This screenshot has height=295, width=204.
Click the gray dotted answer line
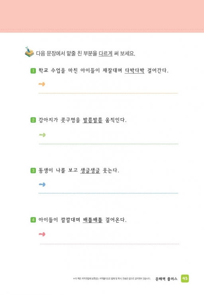pyautogui.click(x=110, y=244)
